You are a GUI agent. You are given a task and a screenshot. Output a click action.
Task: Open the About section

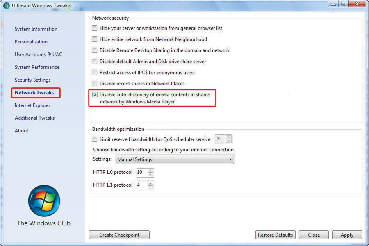click(x=21, y=131)
